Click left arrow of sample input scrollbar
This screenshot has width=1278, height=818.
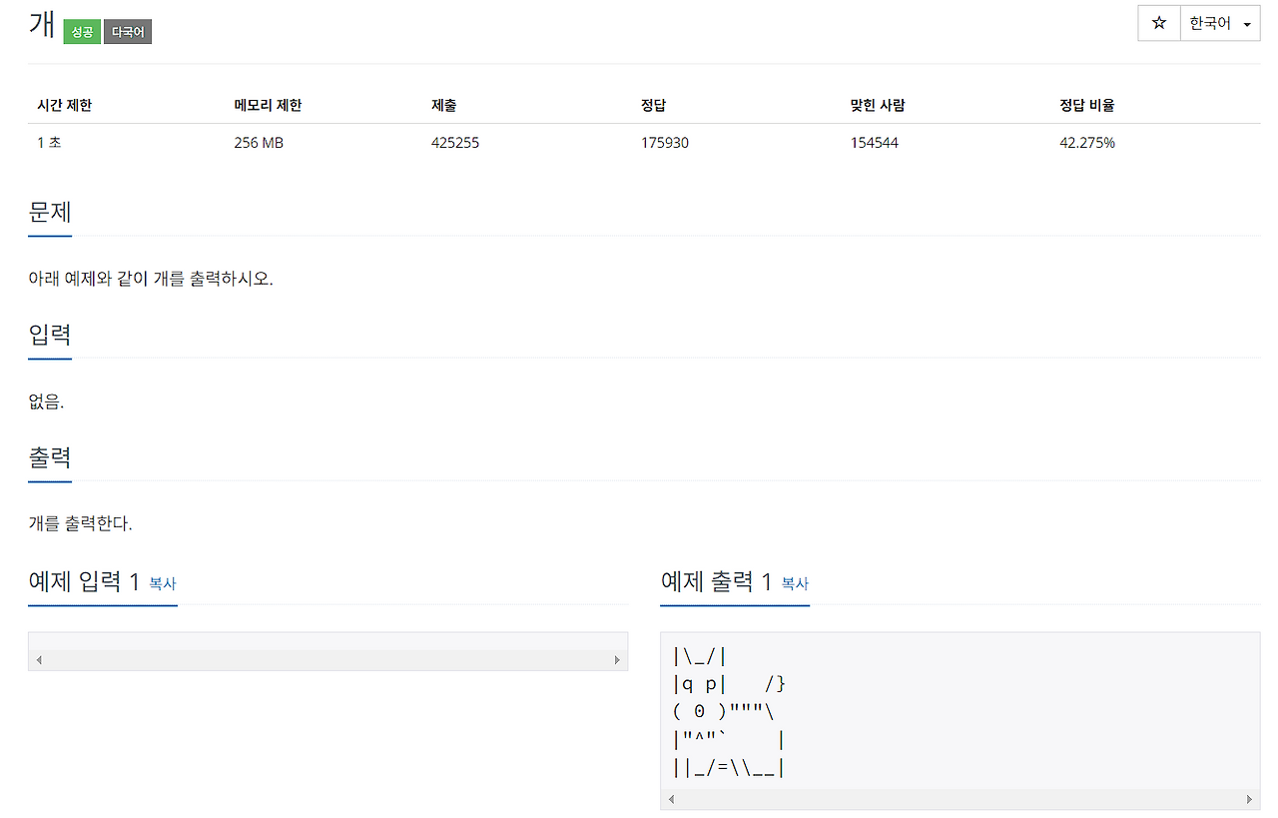click(38, 659)
